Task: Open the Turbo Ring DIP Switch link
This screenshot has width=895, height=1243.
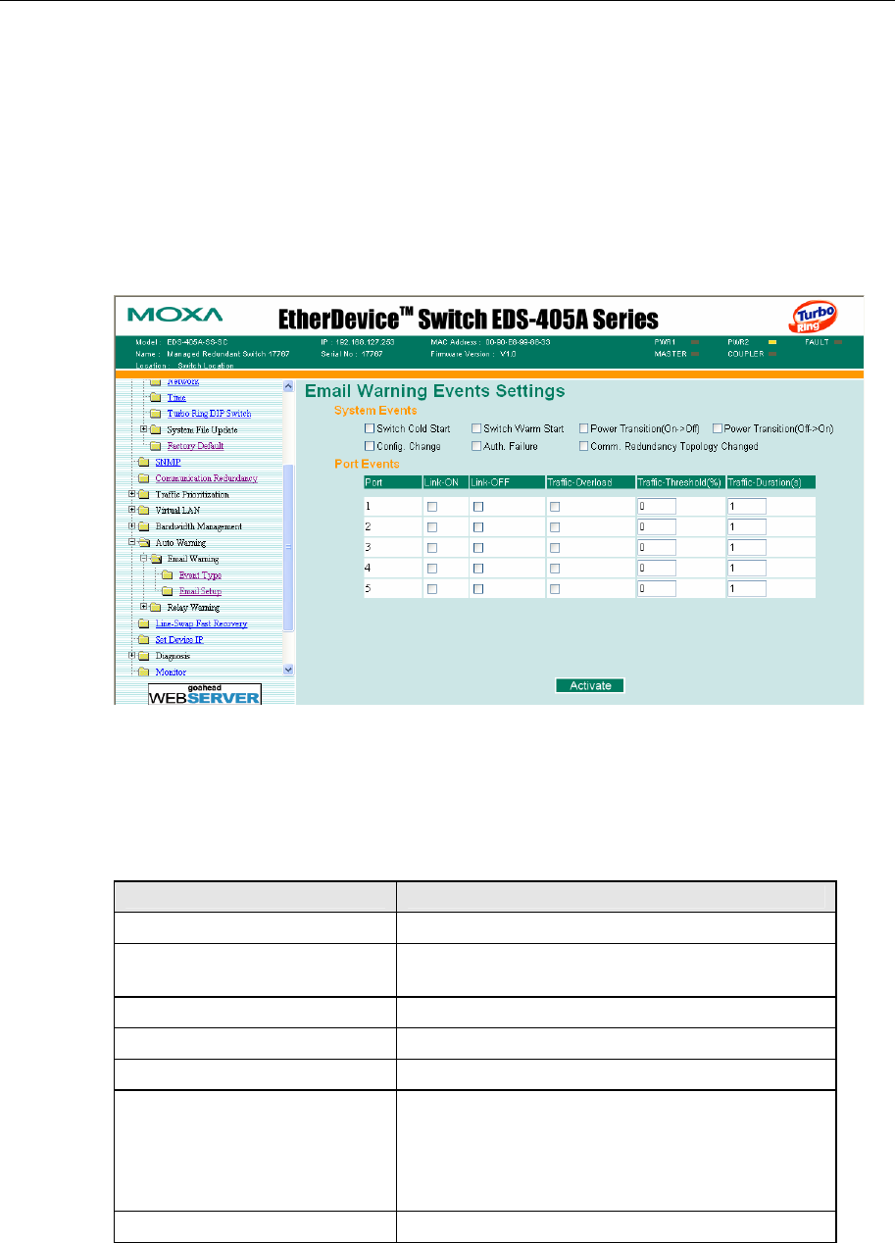Action: [x=209, y=414]
